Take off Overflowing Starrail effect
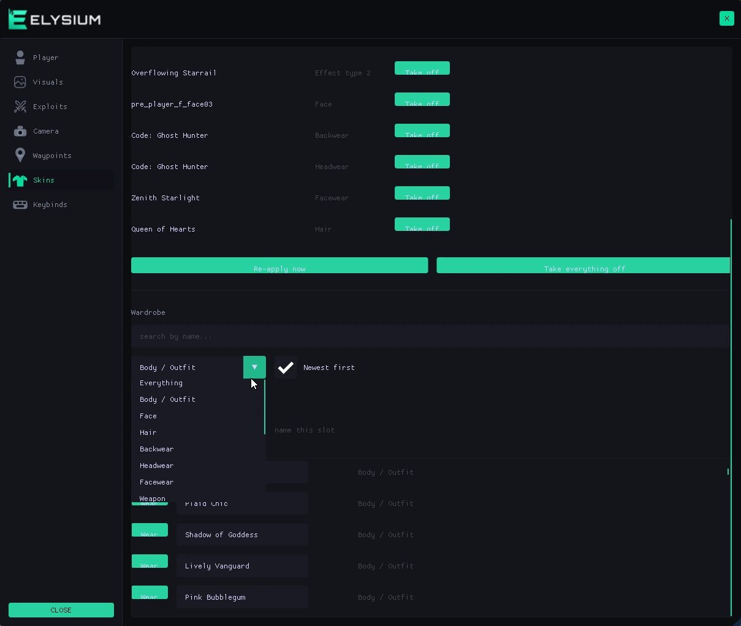741x626 pixels. pyautogui.click(x=422, y=68)
